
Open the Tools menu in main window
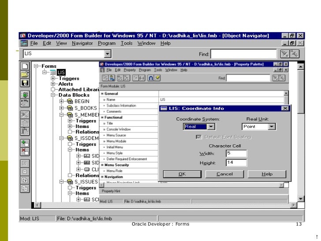(127, 43)
